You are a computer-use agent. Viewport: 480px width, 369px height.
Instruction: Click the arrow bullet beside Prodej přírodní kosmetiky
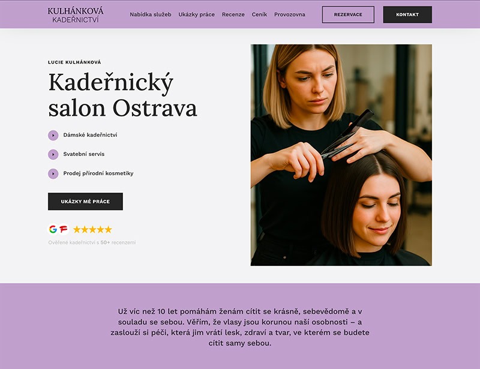click(x=53, y=173)
